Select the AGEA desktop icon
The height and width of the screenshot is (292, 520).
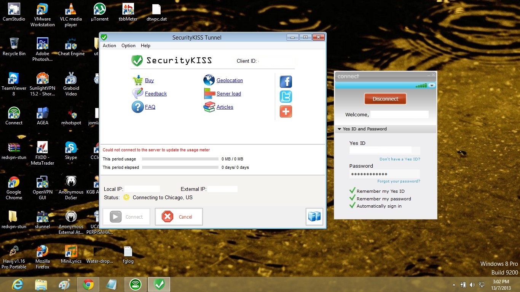click(43, 116)
